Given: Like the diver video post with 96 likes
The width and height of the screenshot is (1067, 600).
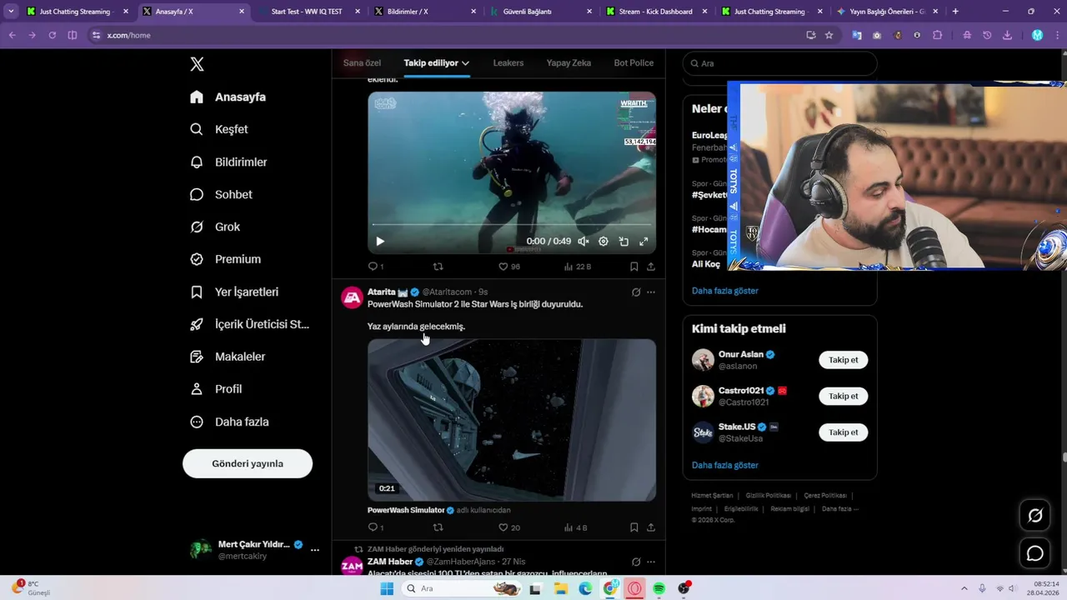Looking at the screenshot, I should (x=508, y=267).
